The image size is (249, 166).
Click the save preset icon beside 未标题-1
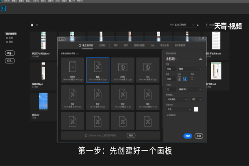click(x=201, y=59)
